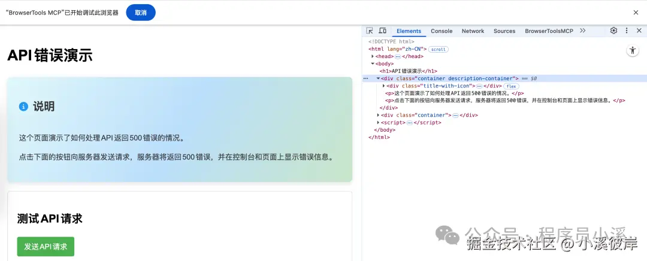This screenshot has width=647, height=261.
Task: Dismiss the debugging notification bar
Action: pos(636,13)
